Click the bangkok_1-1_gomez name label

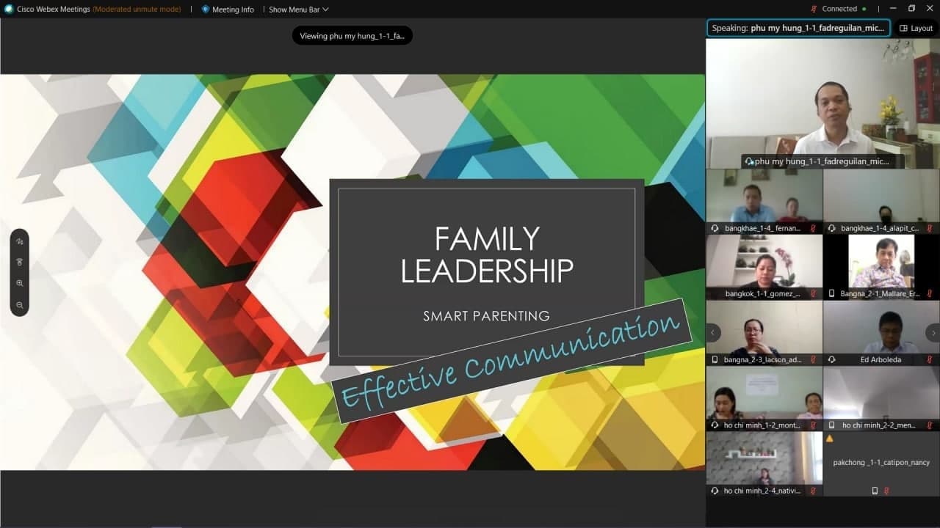pyautogui.click(x=762, y=294)
